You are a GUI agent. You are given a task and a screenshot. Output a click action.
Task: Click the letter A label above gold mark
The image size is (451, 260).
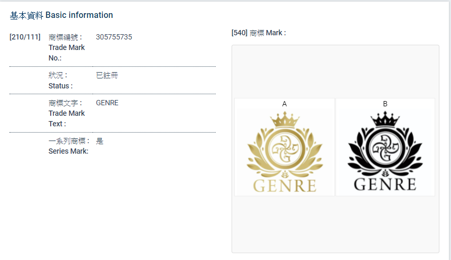click(284, 104)
